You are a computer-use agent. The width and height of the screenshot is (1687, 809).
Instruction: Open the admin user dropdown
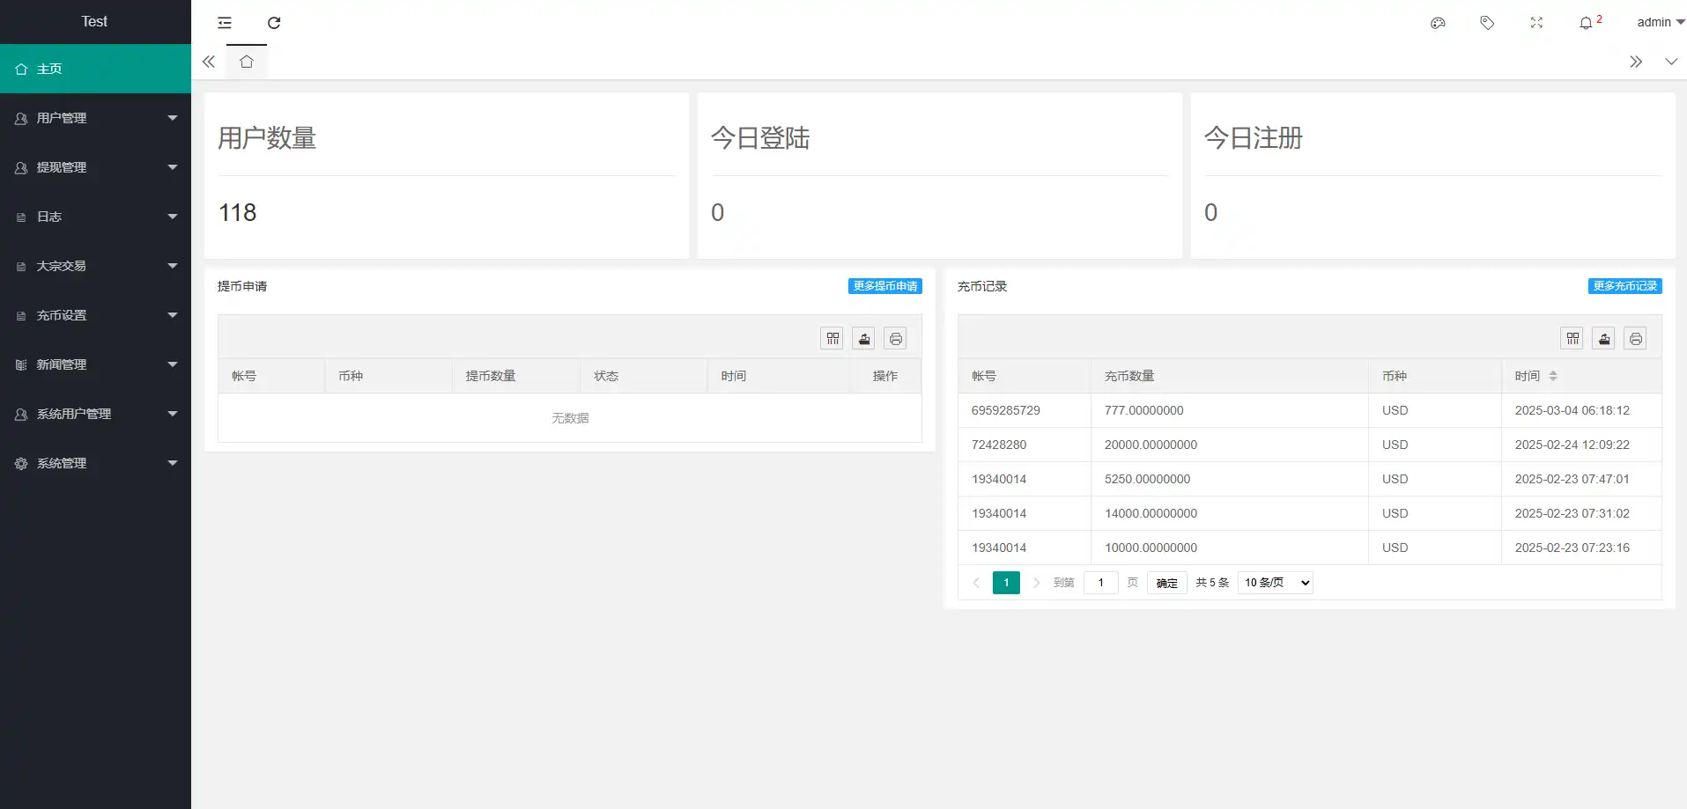tap(1660, 23)
